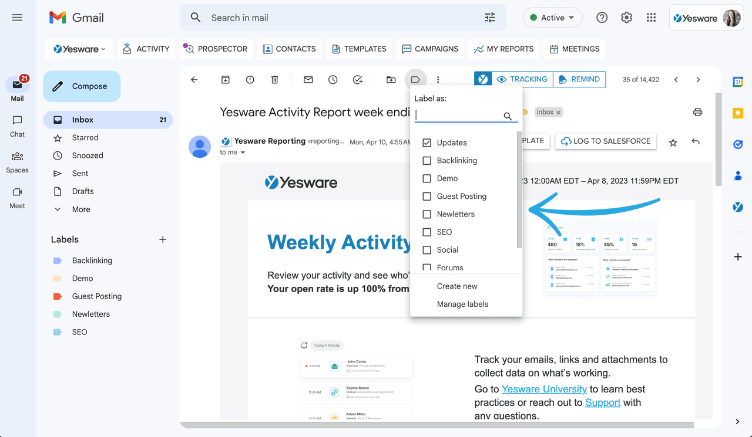
Task: Open search filter options icon
Action: [489, 18]
